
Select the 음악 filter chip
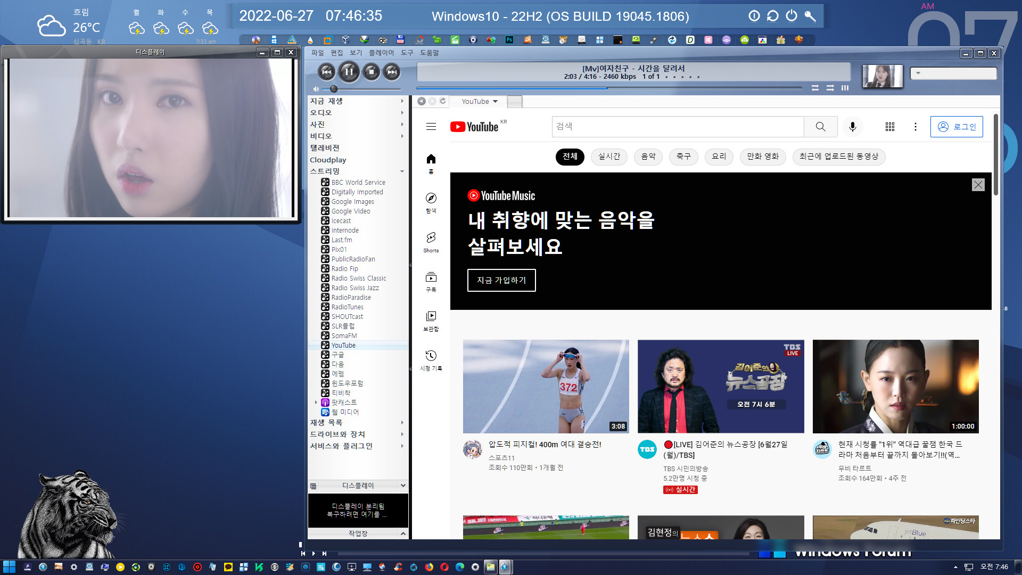click(648, 157)
